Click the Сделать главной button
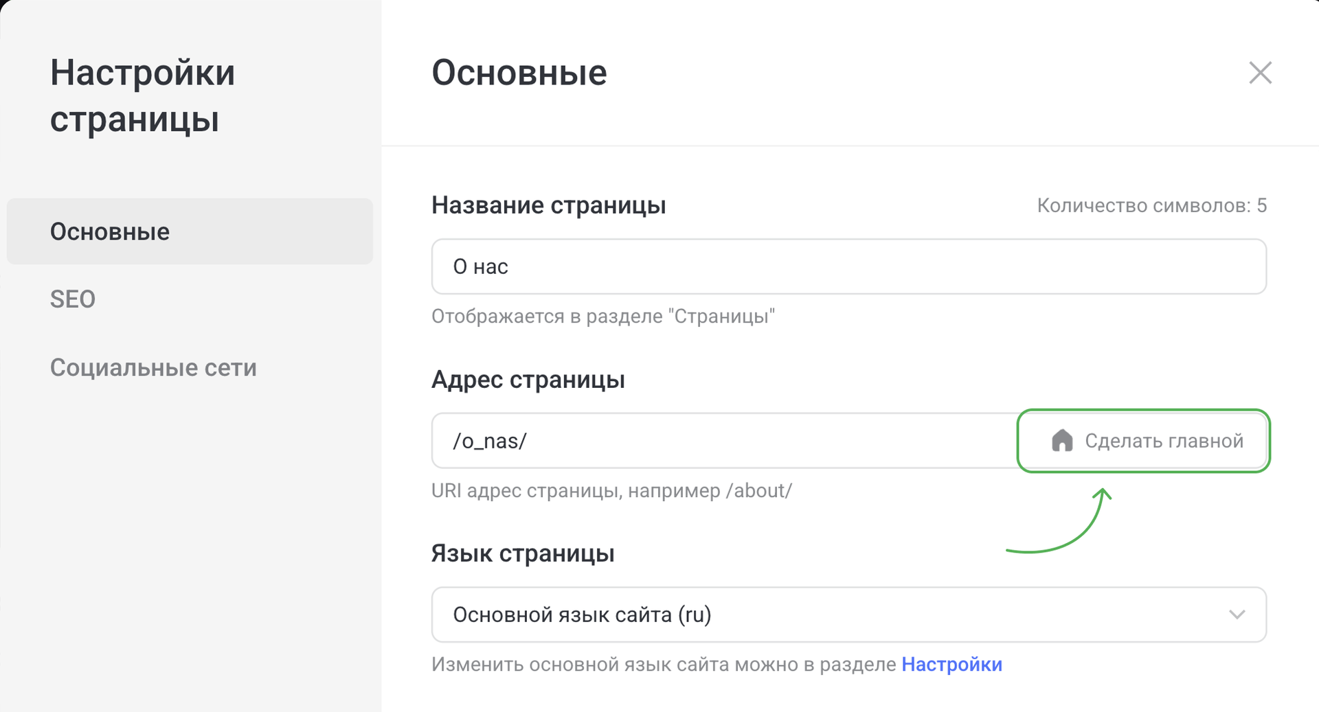 (x=1143, y=441)
